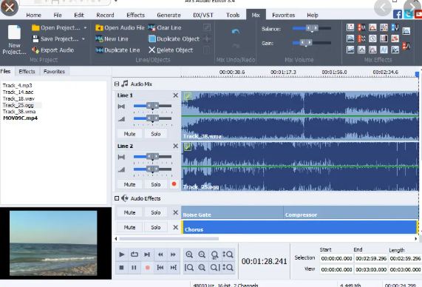Click Delete Object icon

152,50
